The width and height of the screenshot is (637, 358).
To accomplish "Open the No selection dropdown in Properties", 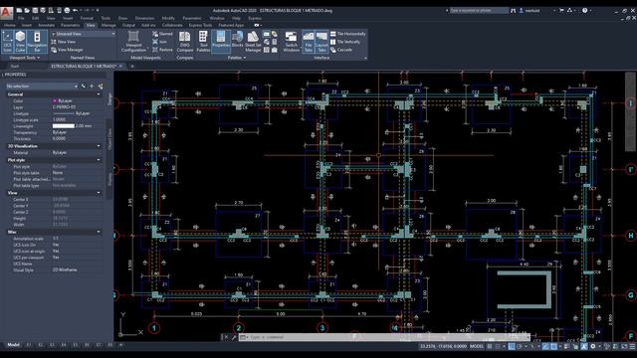I will [x=42, y=87].
